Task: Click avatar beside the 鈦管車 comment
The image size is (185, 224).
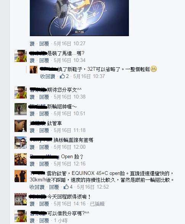Action: tap(21, 126)
